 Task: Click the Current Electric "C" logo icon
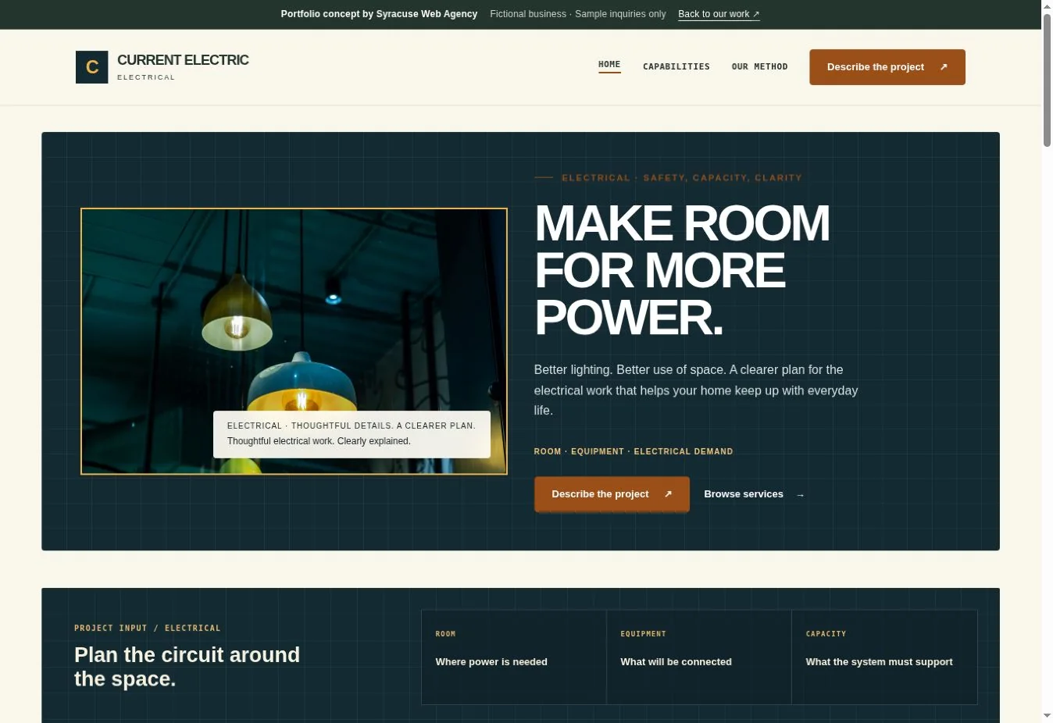pyautogui.click(x=91, y=67)
